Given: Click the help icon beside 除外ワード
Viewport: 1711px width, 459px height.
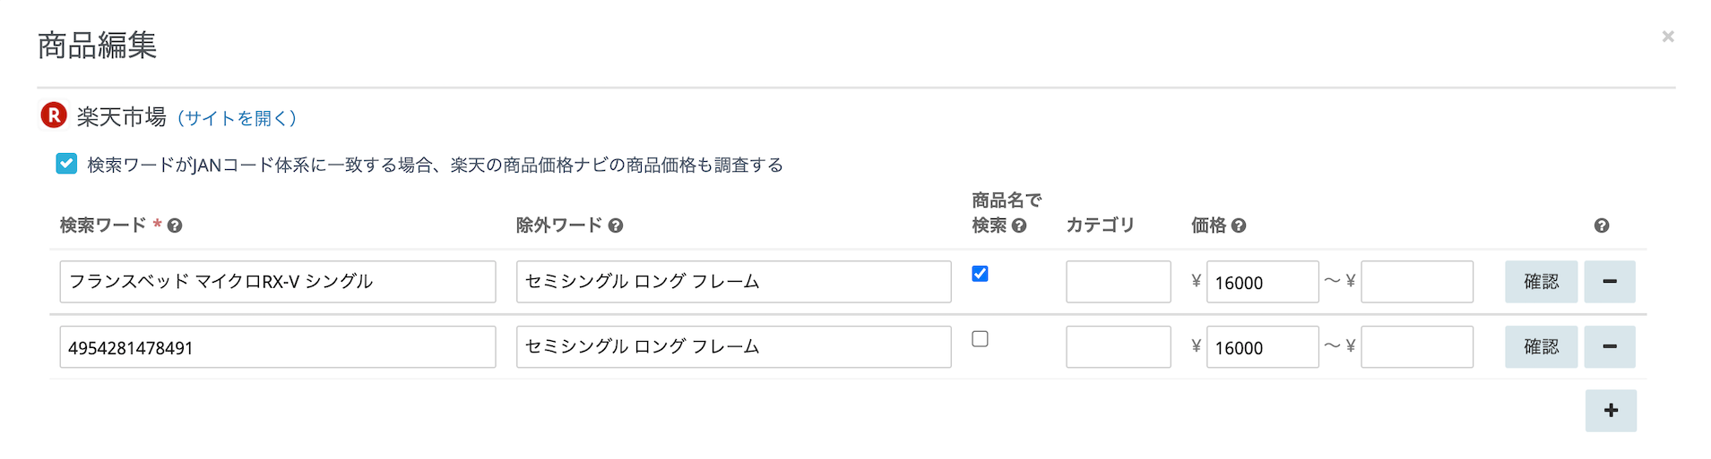Looking at the screenshot, I should pos(615,225).
